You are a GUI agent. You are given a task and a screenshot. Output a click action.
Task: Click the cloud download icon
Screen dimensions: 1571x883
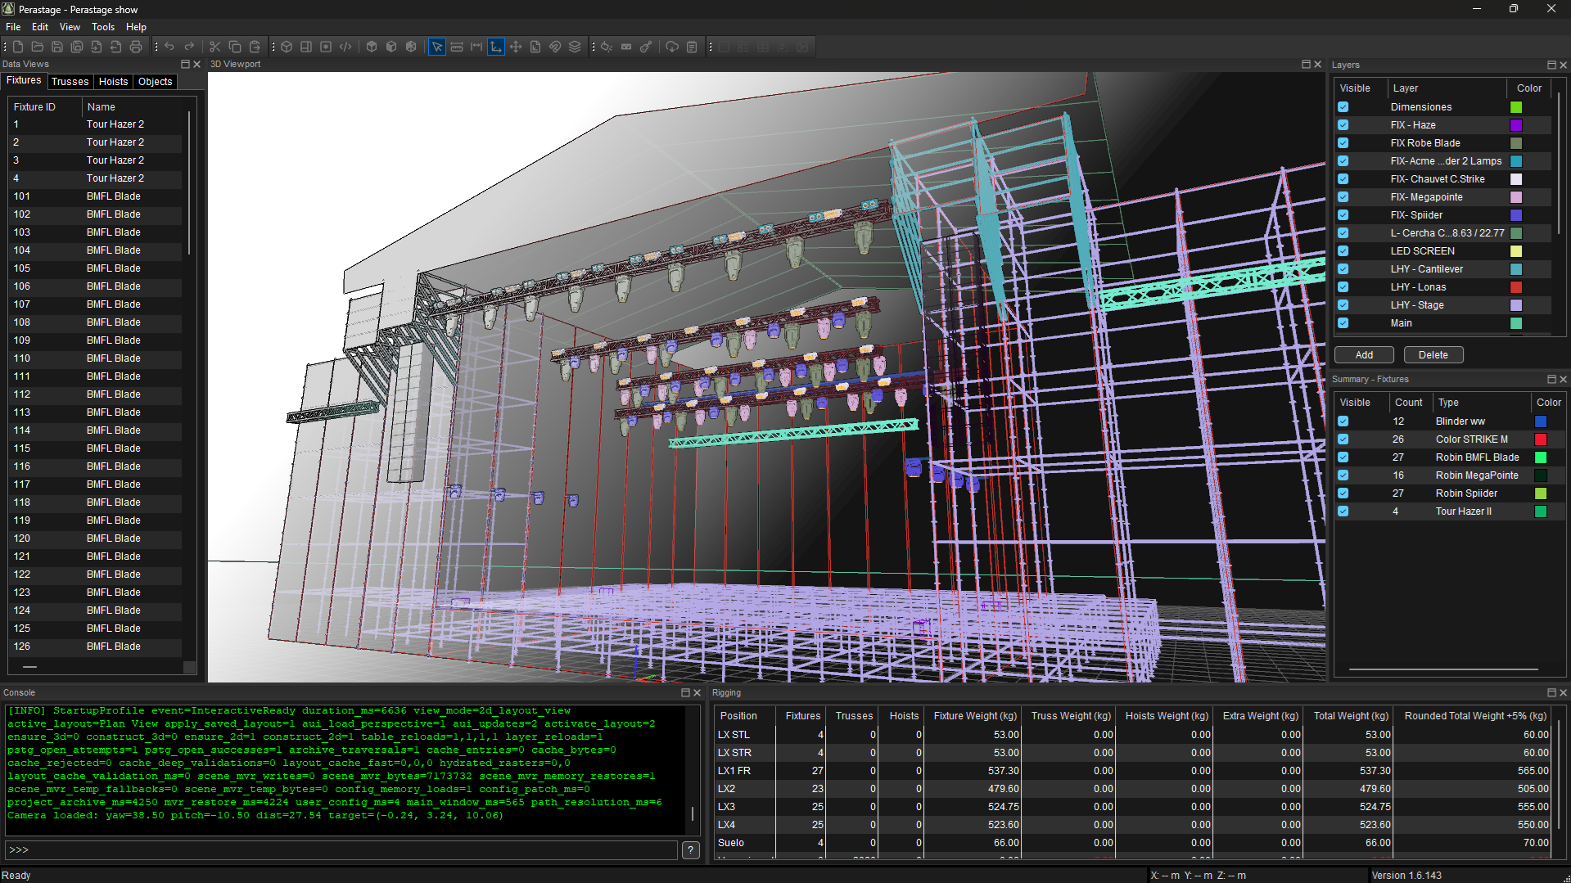click(x=672, y=47)
